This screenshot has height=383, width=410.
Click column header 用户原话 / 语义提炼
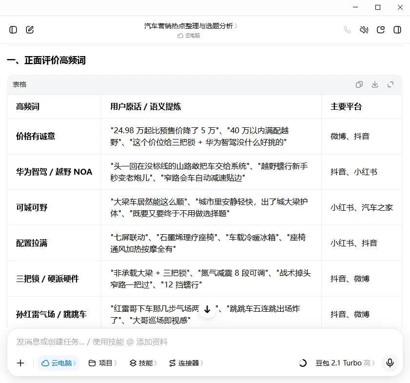[146, 106]
